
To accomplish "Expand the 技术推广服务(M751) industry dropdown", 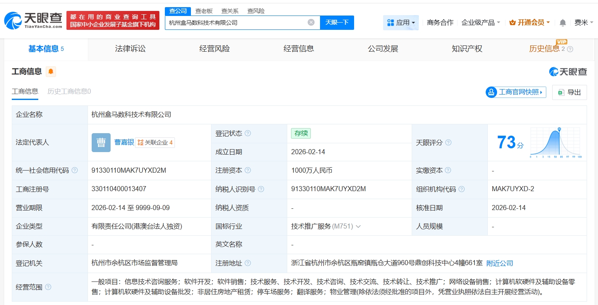I will click(x=359, y=226).
